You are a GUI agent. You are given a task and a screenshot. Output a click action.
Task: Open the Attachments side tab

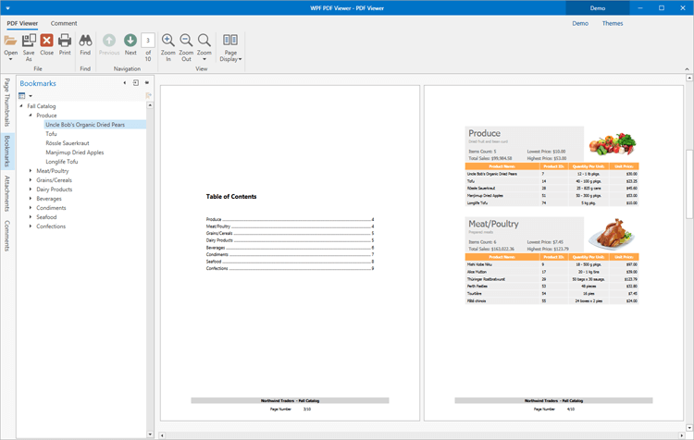(6, 194)
